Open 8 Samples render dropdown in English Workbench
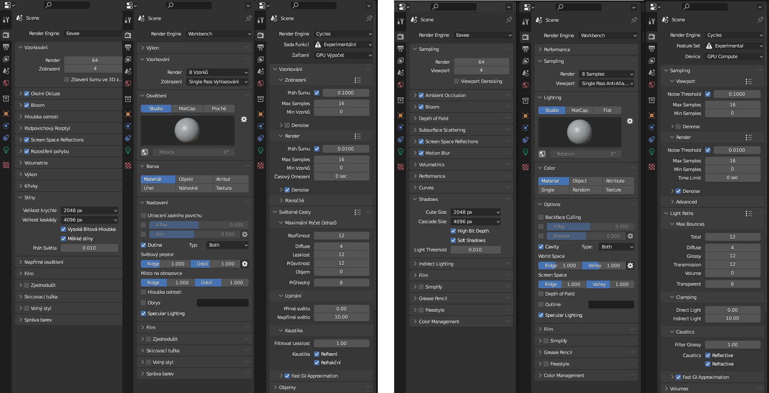This screenshot has width=769, height=393. [x=606, y=74]
